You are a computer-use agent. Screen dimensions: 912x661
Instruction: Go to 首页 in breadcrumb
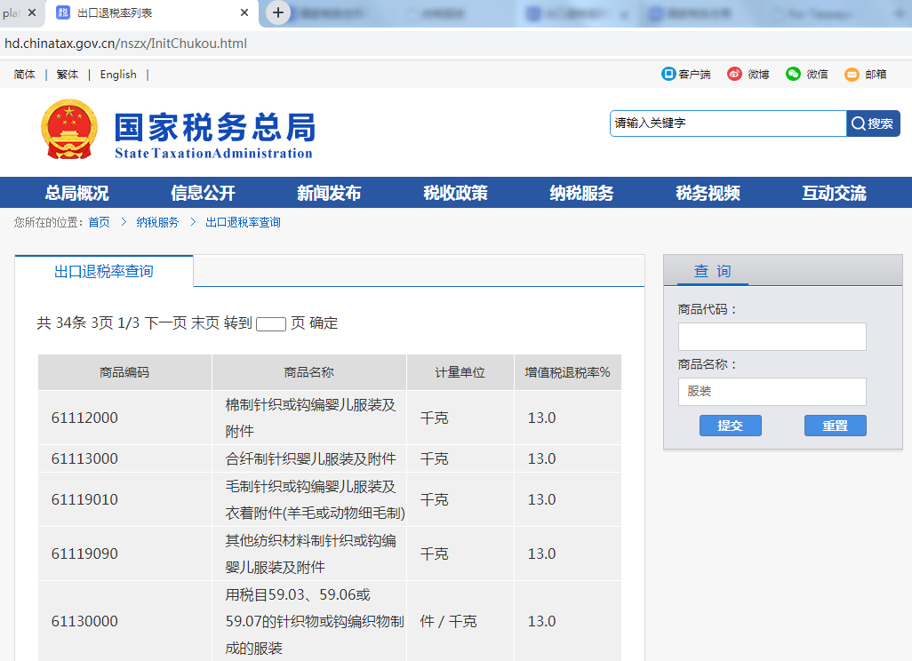pos(99,222)
